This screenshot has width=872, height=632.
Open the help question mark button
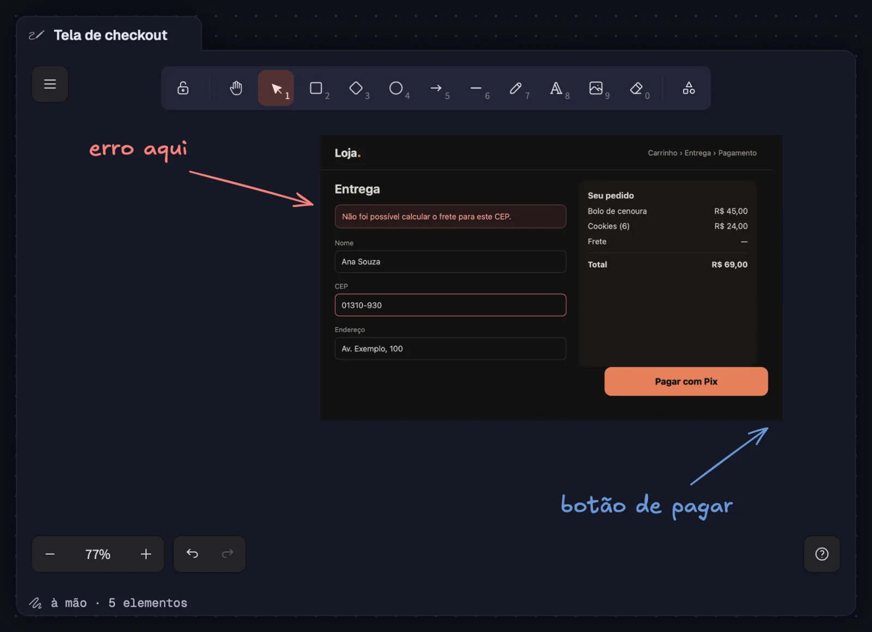[822, 554]
